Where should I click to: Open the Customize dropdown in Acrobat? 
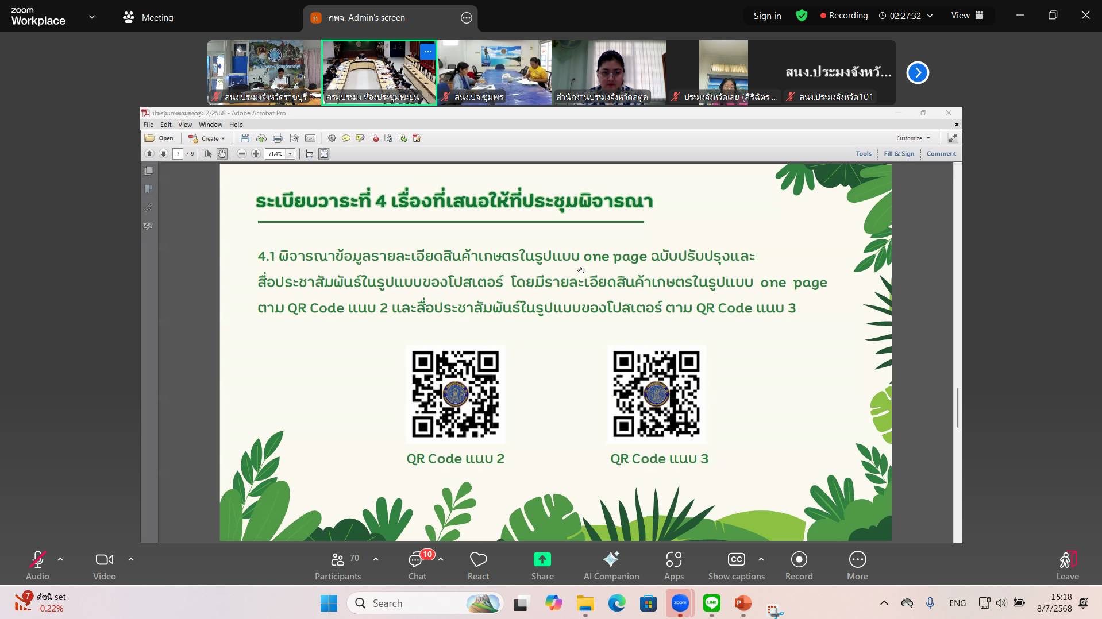(913, 138)
